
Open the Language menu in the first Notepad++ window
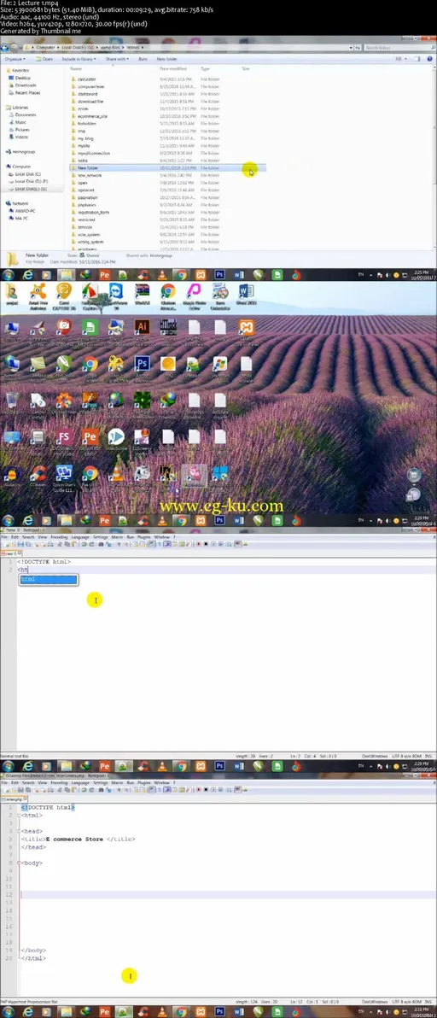(x=79, y=537)
